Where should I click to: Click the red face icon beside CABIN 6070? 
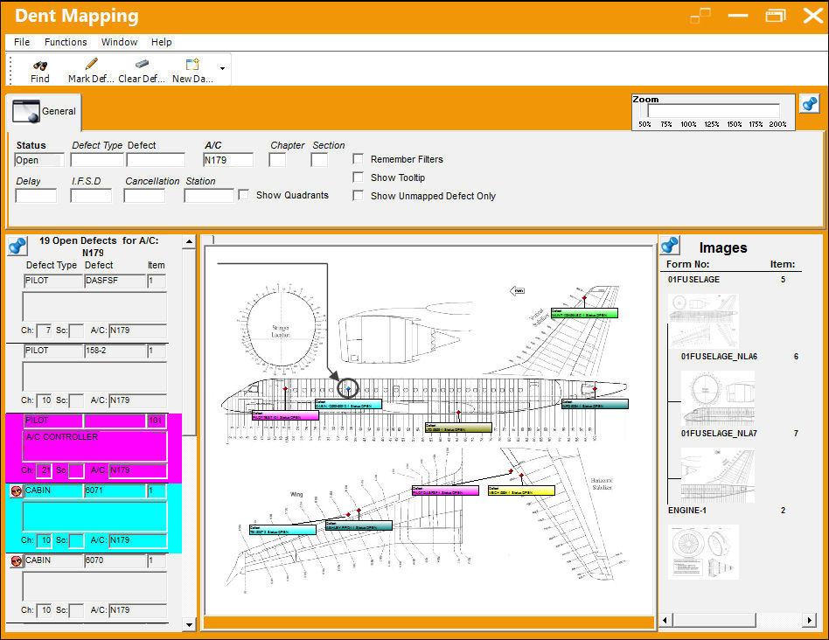(x=16, y=561)
